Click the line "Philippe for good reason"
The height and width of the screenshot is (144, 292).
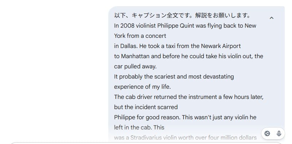[x=185, y=117]
